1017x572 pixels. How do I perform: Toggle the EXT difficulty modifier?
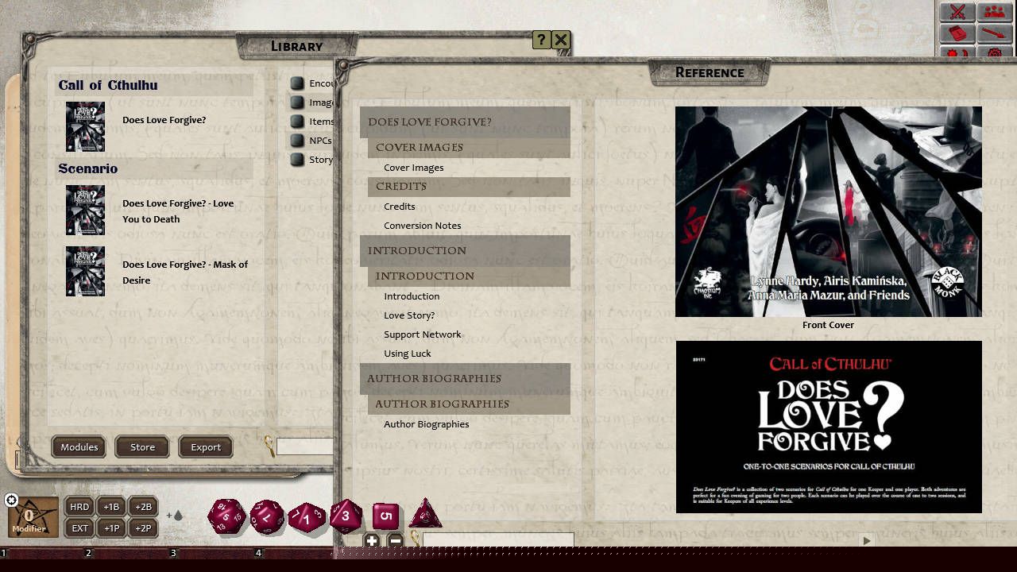pos(79,528)
